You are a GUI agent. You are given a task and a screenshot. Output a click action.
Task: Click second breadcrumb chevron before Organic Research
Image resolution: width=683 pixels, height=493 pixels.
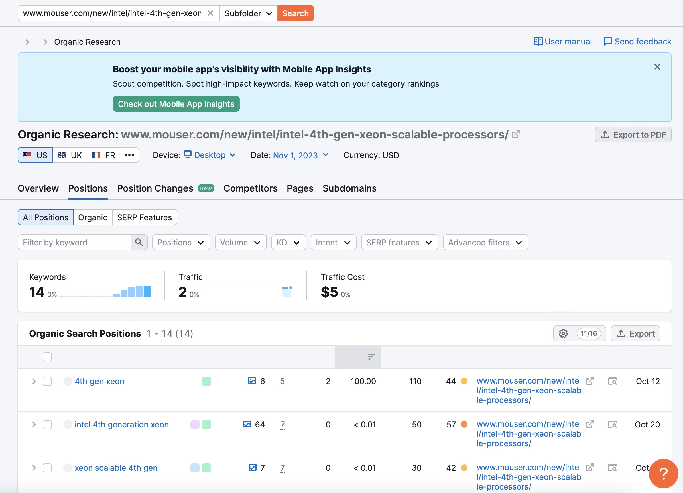point(46,42)
